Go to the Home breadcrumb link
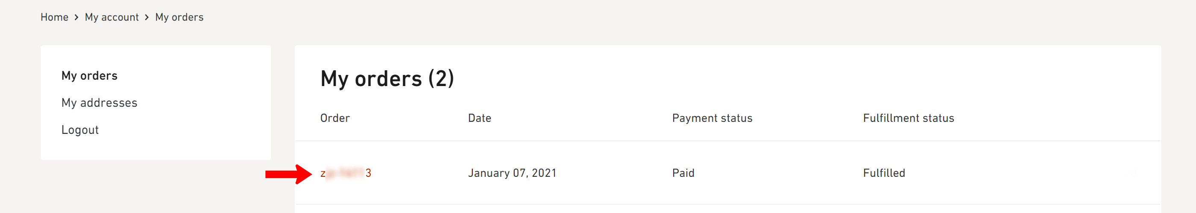 coord(54,17)
